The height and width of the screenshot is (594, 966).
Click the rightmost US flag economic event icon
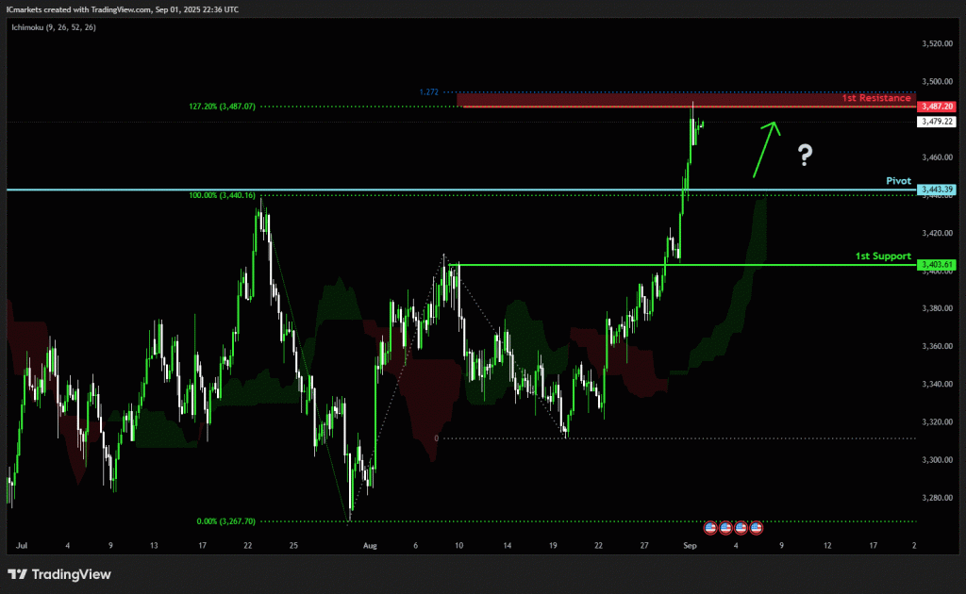tap(757, 527)
